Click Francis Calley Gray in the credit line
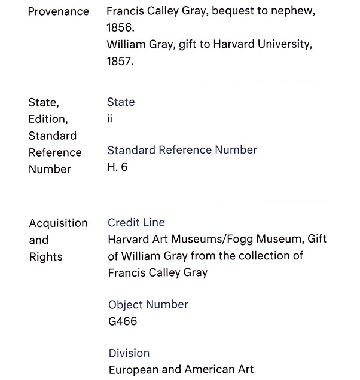This screenshot has width=360, height=380. [x=158, y=273]
